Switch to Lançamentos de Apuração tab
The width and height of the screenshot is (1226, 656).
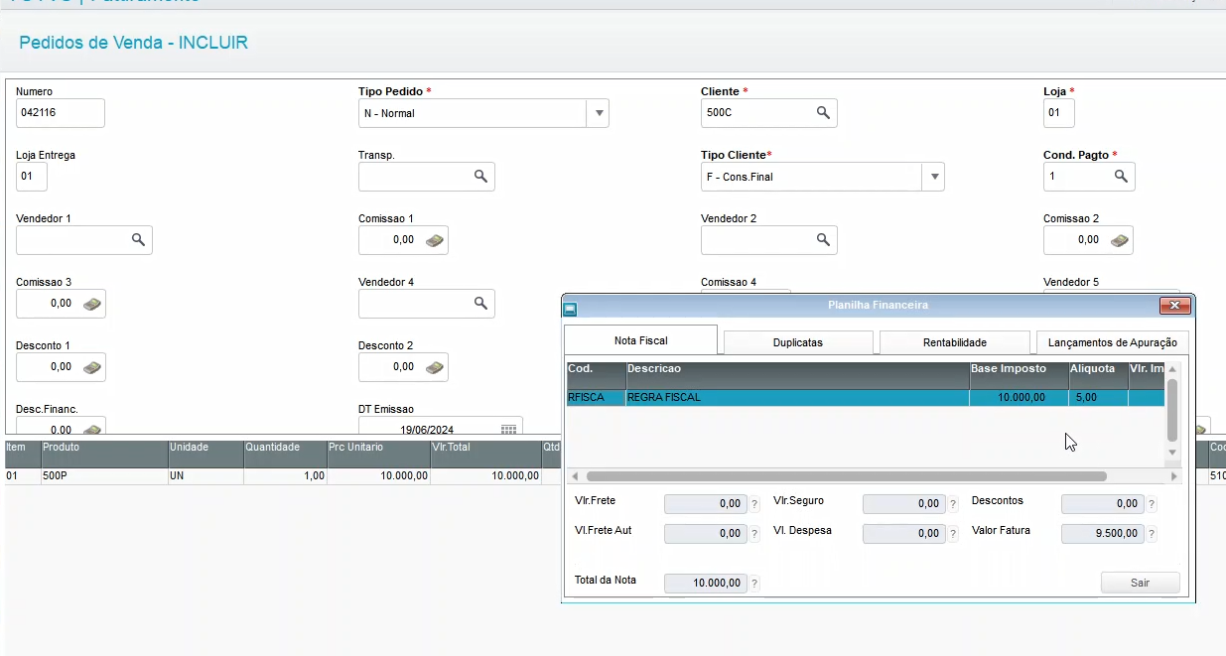coord(1112,342)
